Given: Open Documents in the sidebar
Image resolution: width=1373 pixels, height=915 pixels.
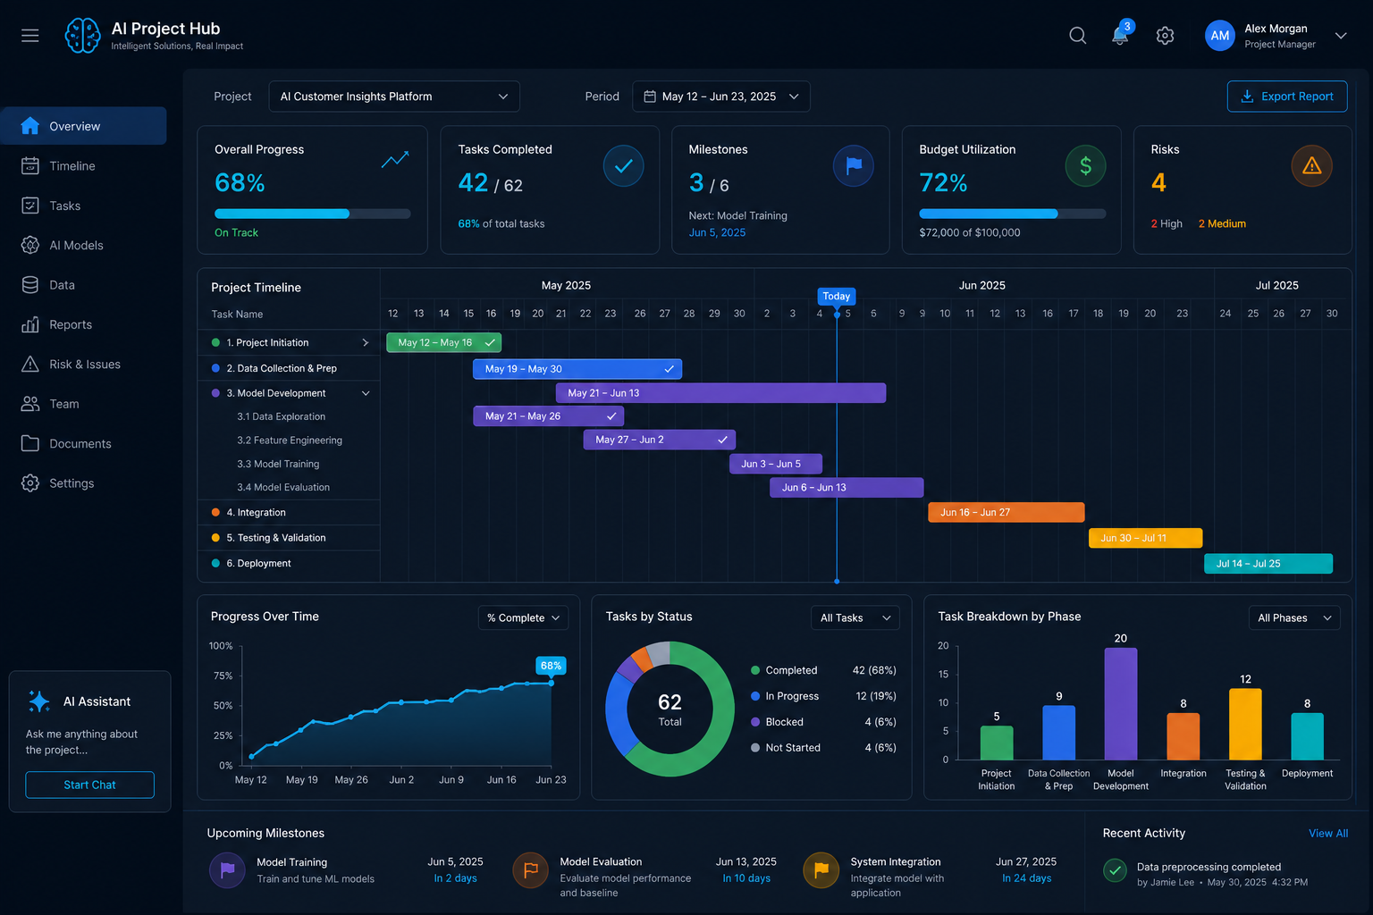Looking at the screenshot, I should point(83,443).
